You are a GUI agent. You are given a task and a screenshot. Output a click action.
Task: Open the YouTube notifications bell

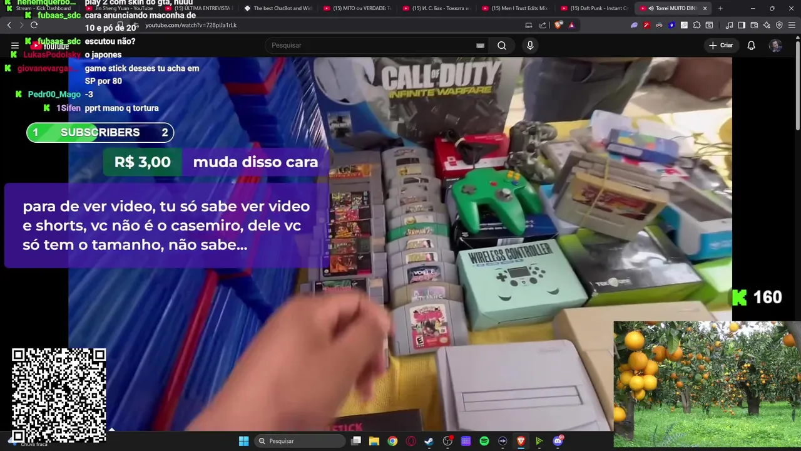click(x=751, y=45)
